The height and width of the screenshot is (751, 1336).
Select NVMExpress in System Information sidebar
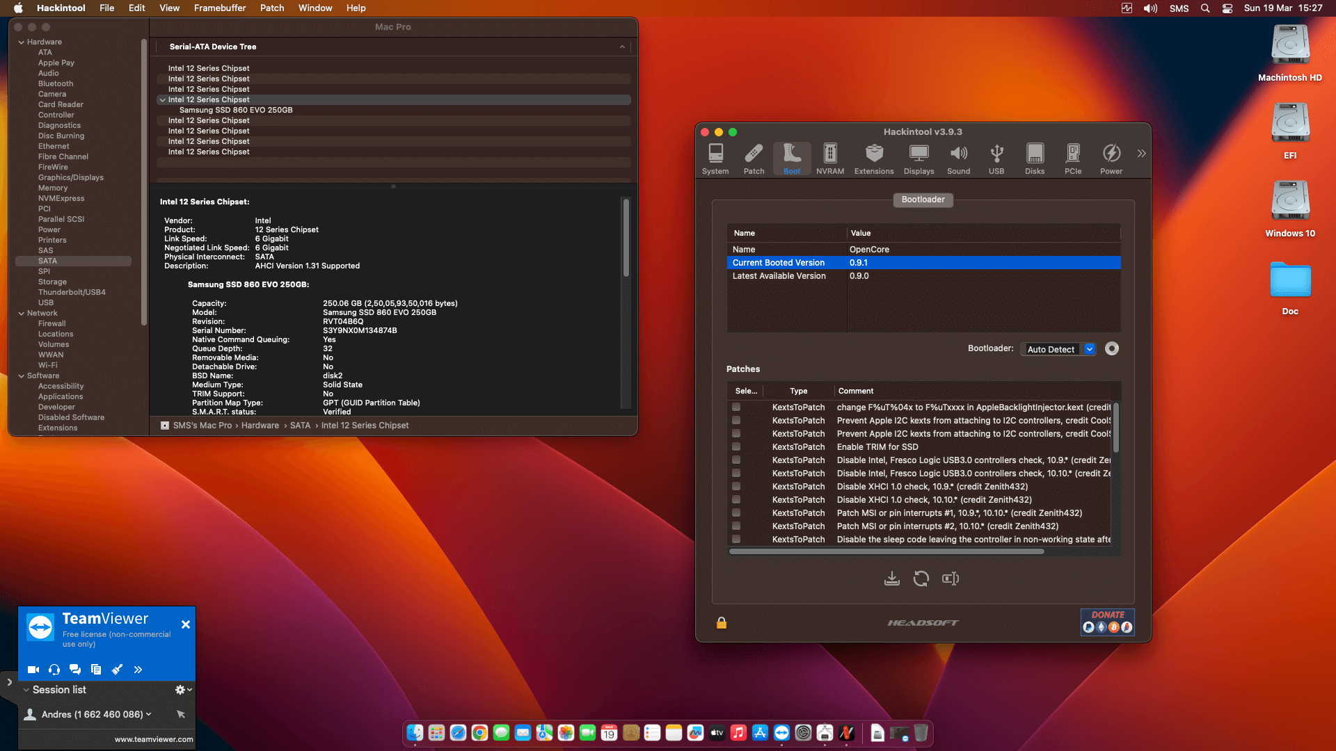coord(61,198)
